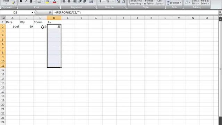Image resolution: width=222 pixels, height=125 pixels.
Task: Center text horizontally
Action: 69,1
